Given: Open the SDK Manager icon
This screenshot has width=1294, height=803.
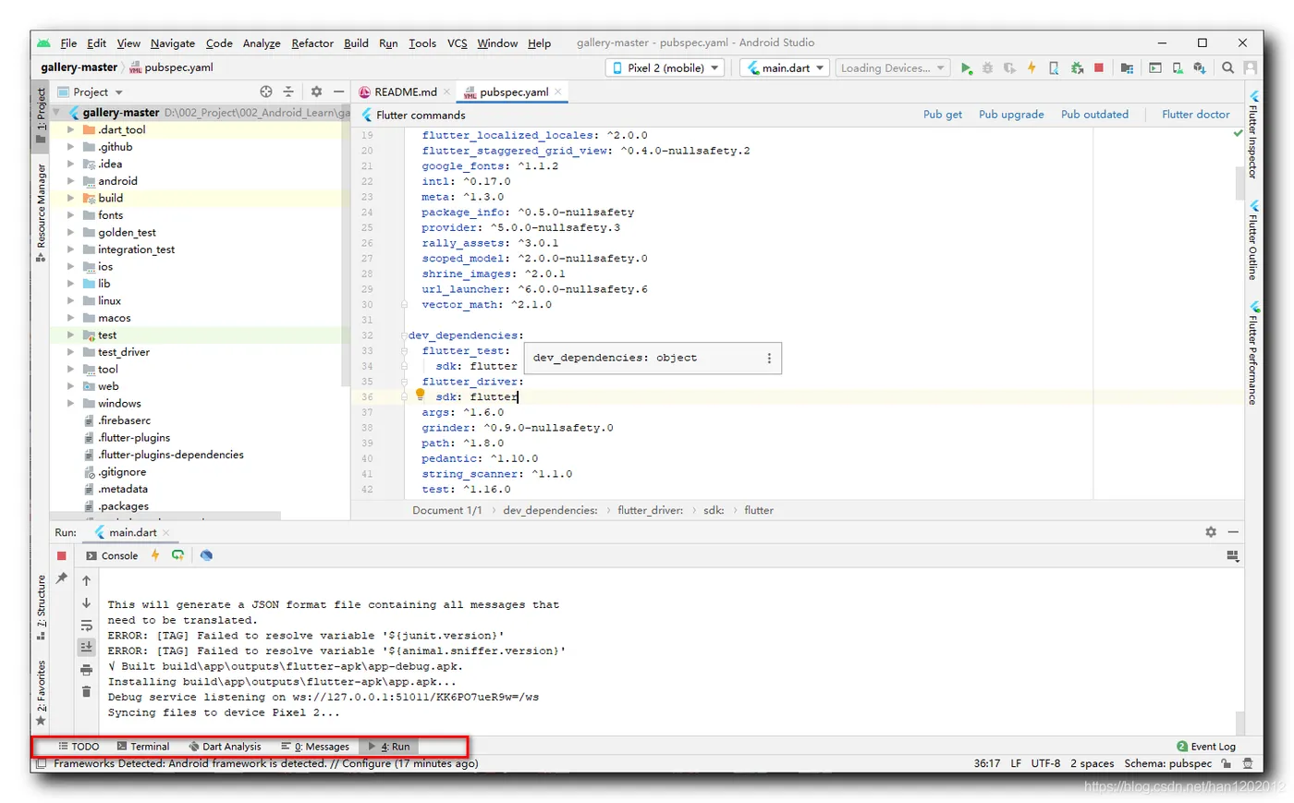Looking at the screenshot, I should click(1200, 67).
